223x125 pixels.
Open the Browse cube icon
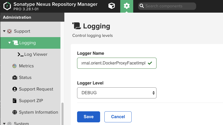click(x=112, y=6)
